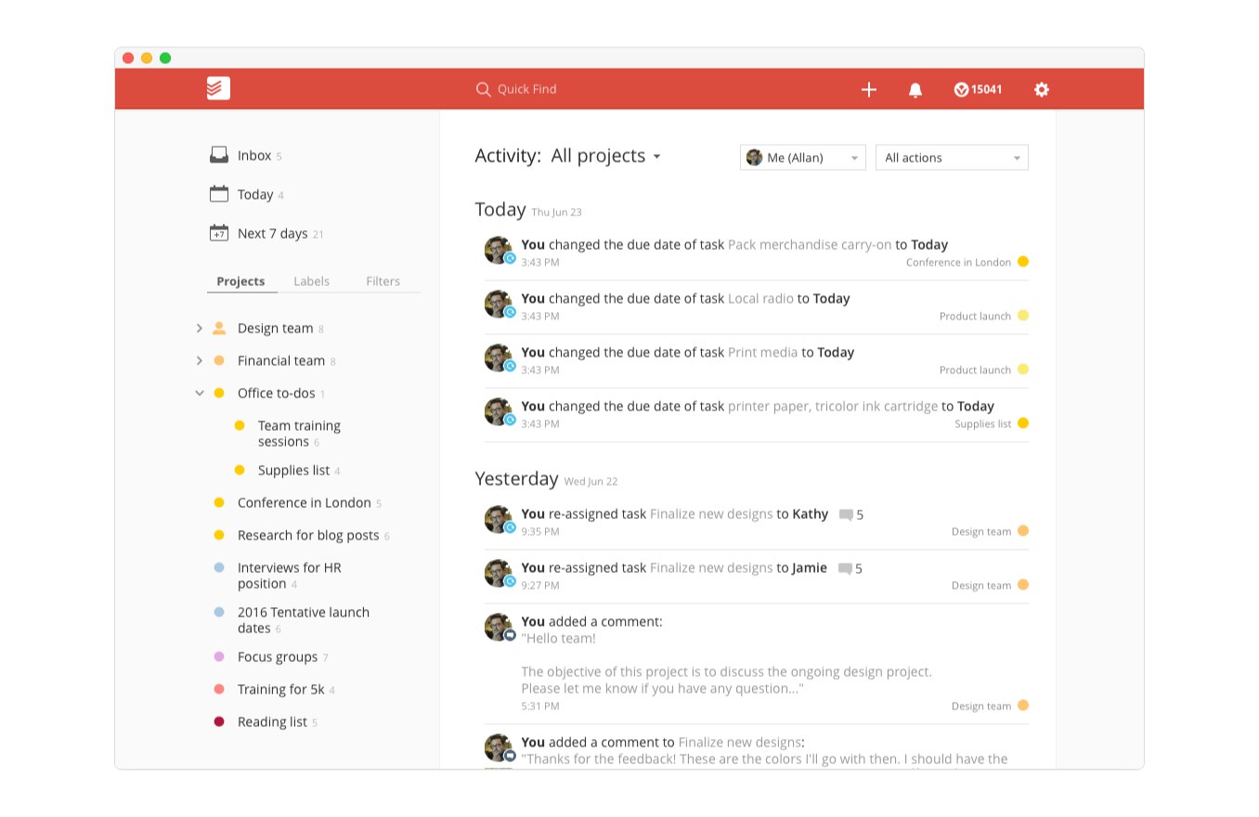Collapse the Office to-dos project
The width and height of the screenshot is (1259, 817).
click(x=199, y=393)
